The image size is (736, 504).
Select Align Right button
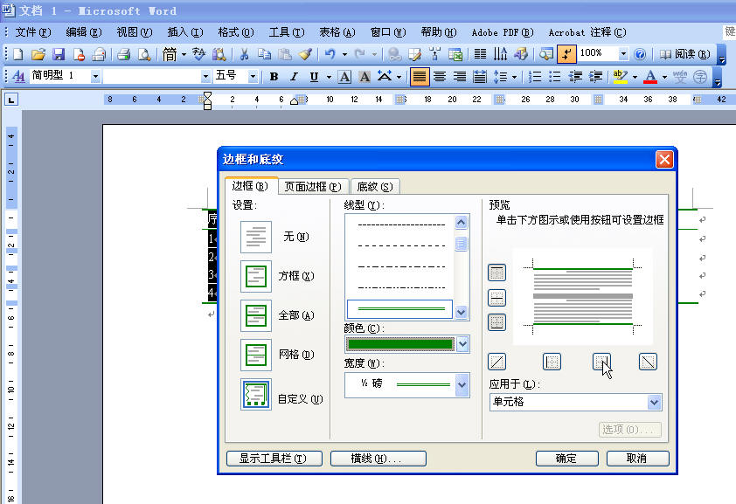(460, 76)
